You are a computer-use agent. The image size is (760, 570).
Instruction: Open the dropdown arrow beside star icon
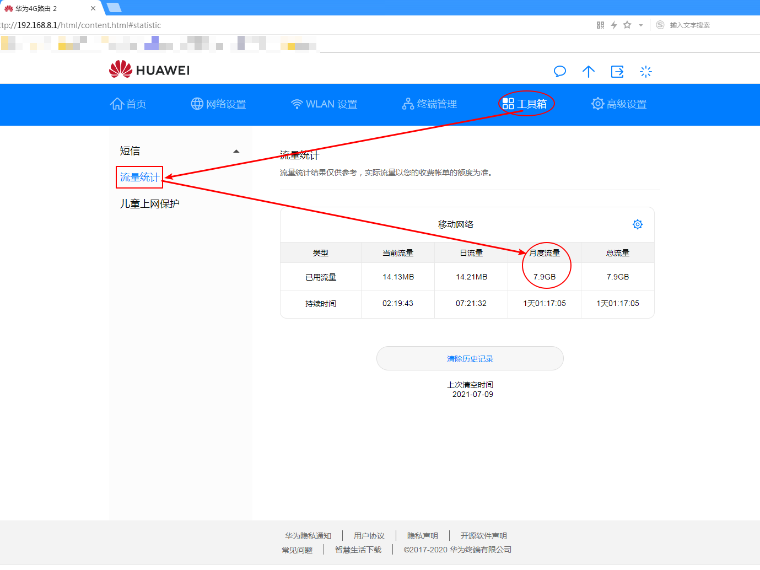(641, 25)
